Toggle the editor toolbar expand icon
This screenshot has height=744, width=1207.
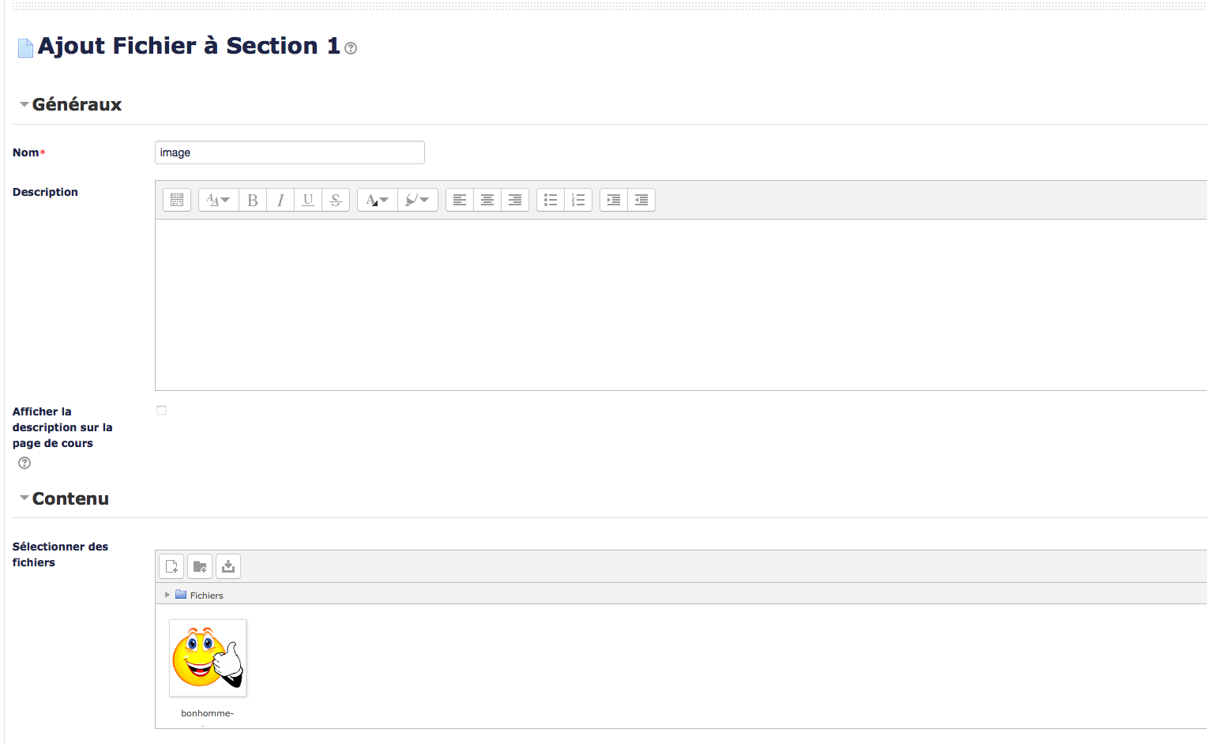tap(177, 200)
